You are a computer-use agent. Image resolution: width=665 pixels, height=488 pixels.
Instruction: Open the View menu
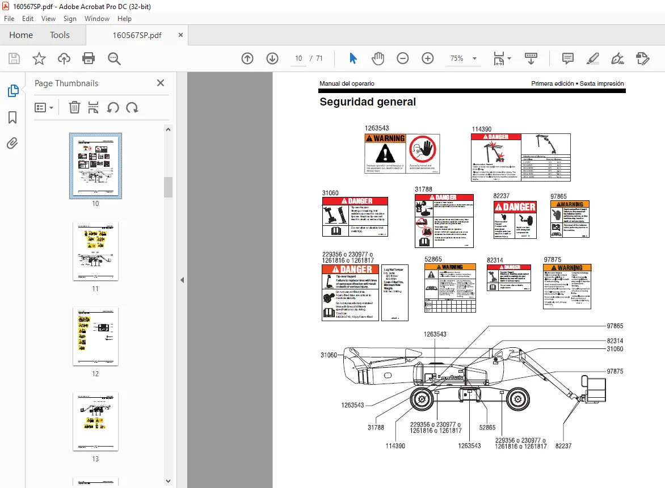tap(48, 19)
